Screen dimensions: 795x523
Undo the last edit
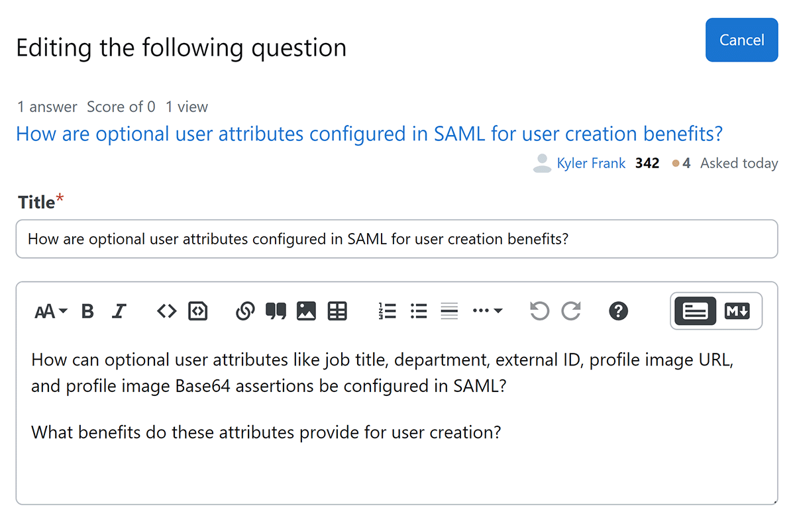pyautogui.click(x=539, y=311)
